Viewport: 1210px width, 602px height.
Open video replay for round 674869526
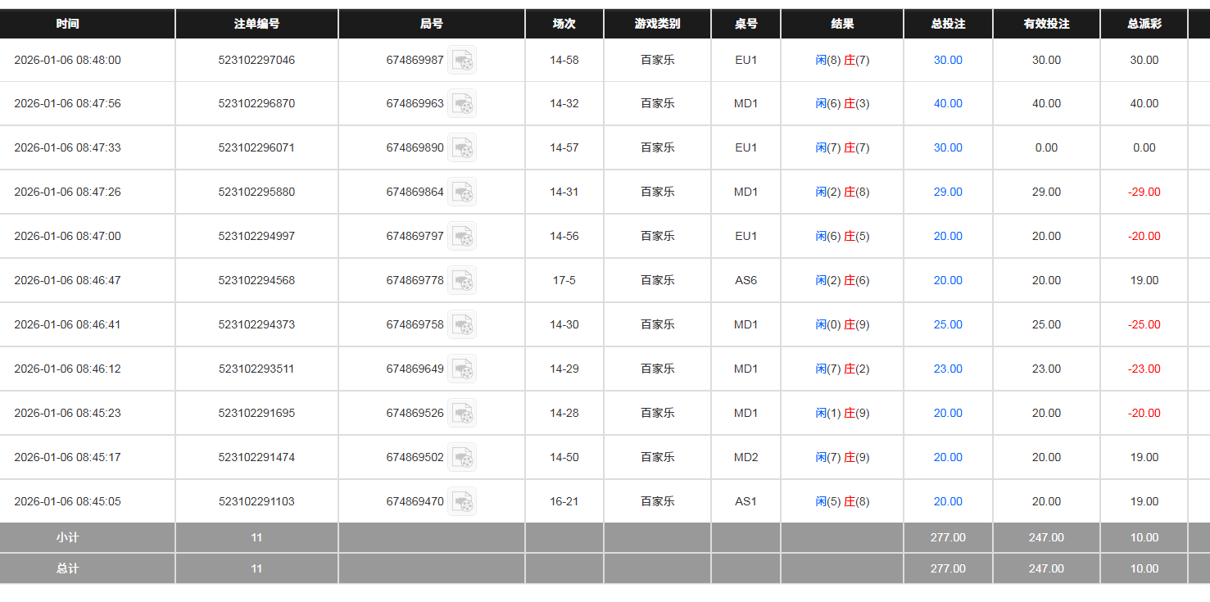click(x=462, y=414)
